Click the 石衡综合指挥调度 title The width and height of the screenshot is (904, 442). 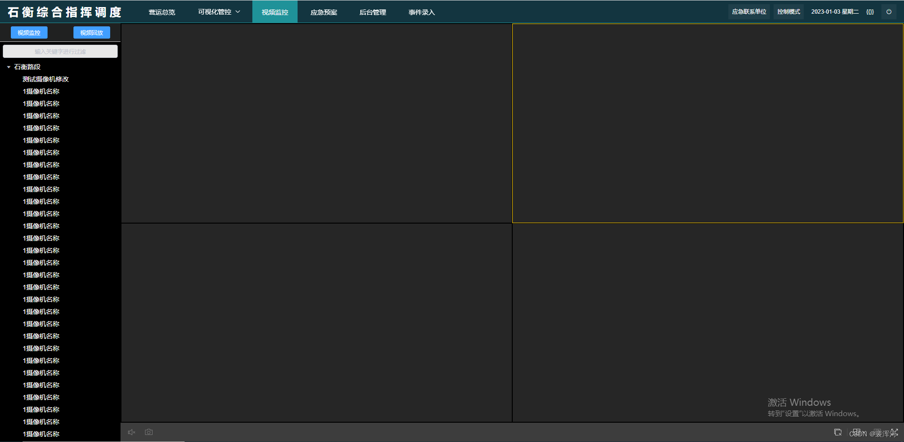point(65,12)
